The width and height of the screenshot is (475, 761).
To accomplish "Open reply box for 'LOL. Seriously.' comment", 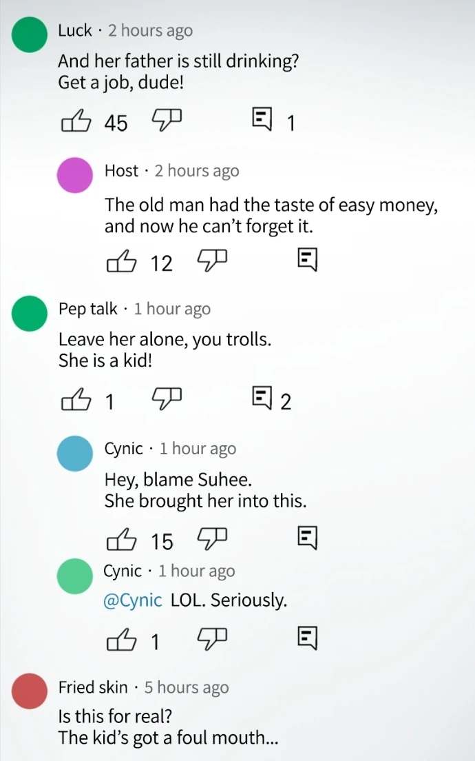I will pos(308,639).
